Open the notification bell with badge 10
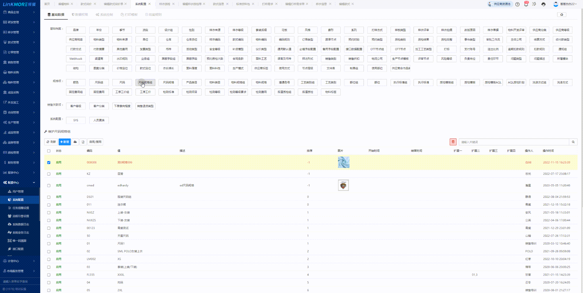Viewport: 583px width, 293px height. (x=526, y=4)
